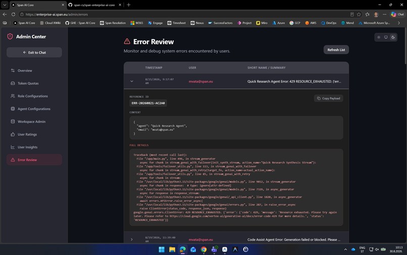Open the Nexus bookmark
Screen dimensions: 407x255
(197, 23)
